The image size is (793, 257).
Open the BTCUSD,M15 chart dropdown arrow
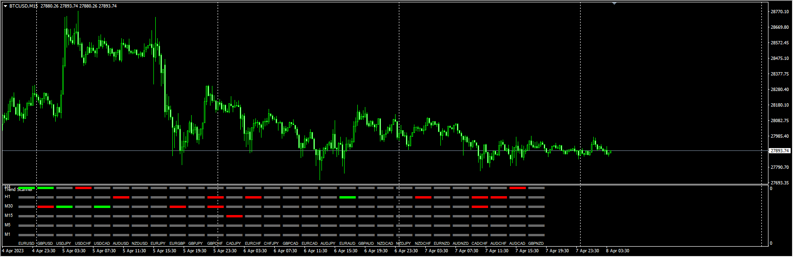pyautogui.click(x=6, y=6)
